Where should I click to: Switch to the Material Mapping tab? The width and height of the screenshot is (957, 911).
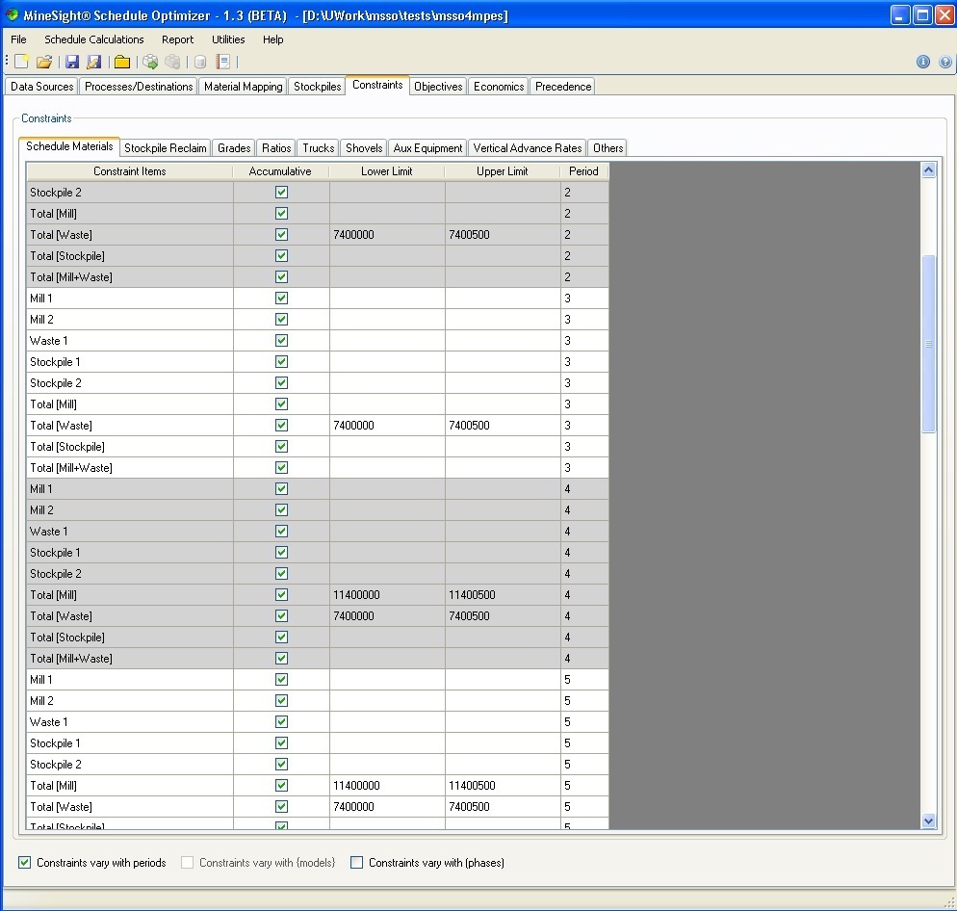click(x=243, y=86)
